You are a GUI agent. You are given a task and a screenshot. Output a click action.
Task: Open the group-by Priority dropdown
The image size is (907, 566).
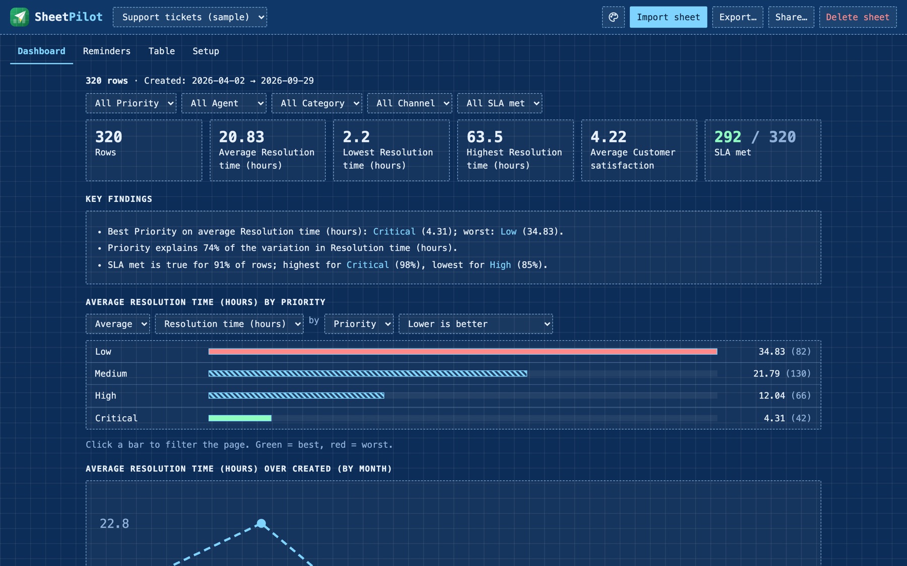[x=359, y=324]
